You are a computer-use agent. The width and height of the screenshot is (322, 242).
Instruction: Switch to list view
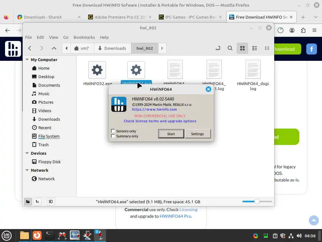click(255, 48)
